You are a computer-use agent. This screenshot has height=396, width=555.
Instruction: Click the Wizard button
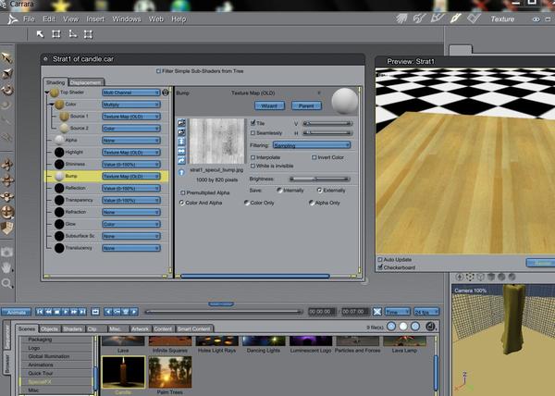pyautogui.click(x=269, y=105)
